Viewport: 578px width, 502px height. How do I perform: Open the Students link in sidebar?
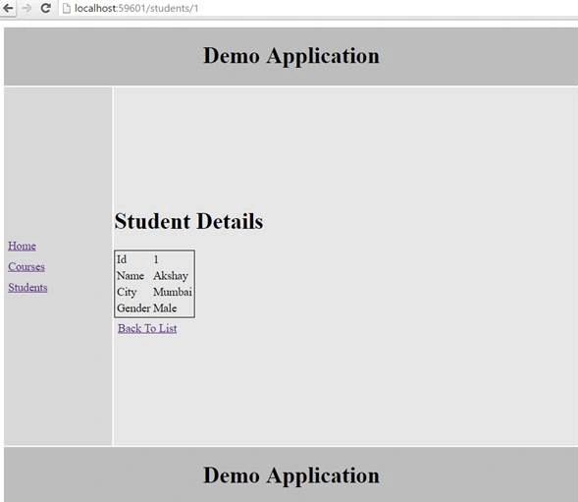tap(27, 287)
